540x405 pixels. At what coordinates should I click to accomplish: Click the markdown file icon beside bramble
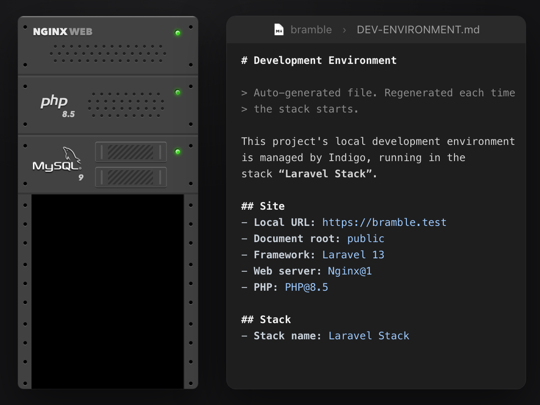pos(279,30)
